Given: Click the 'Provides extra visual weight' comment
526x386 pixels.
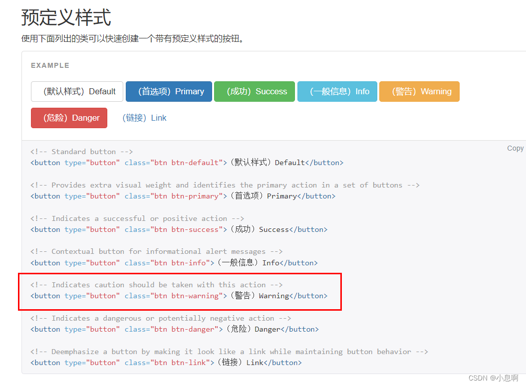Looking at the screenshot, I should [x=225, y=185].
